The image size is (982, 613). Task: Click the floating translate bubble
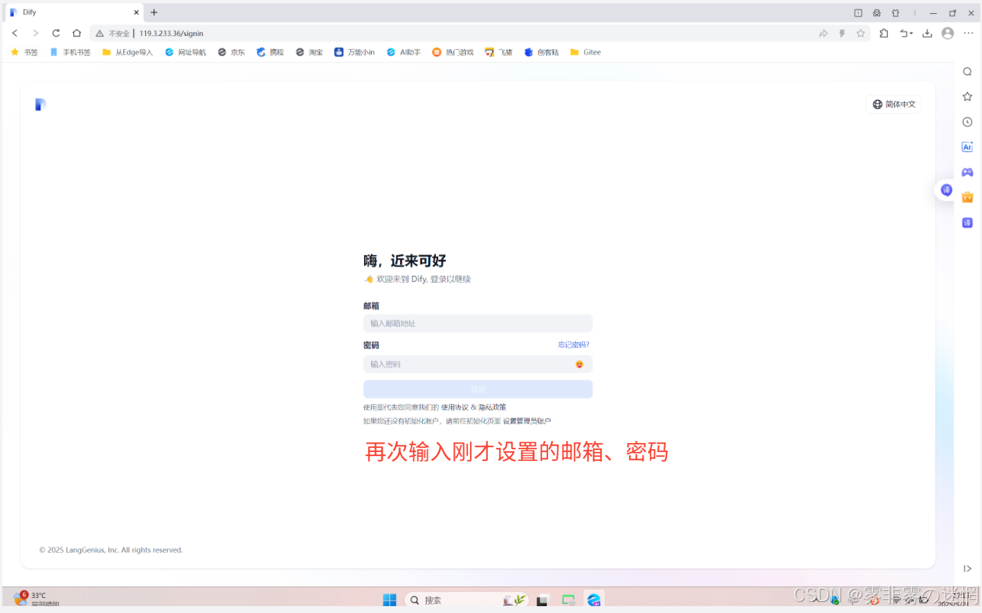click(x=946, y=190)
